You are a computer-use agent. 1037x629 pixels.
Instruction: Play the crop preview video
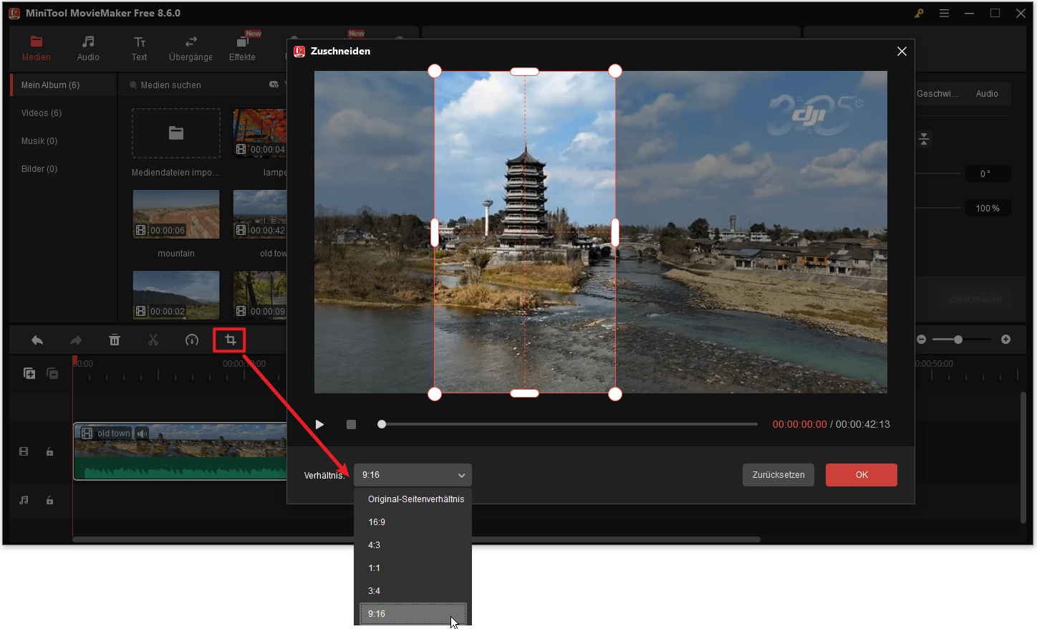(319, 425)
